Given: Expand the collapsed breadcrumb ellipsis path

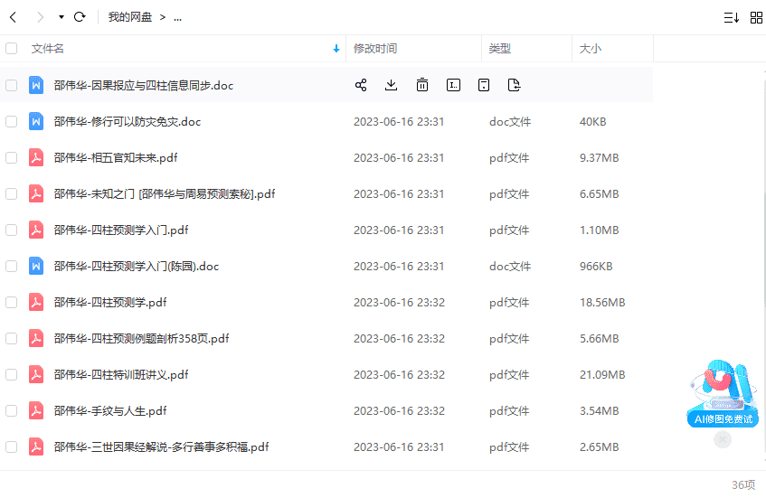Looking at the screenshot, I should pos(177,17).
